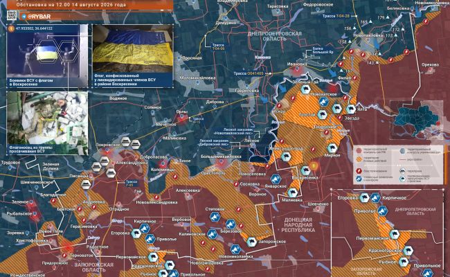The width and height of the screenshot is (450, 277).
Task: Click the Ивановка town label
Action: click(297, 64)
